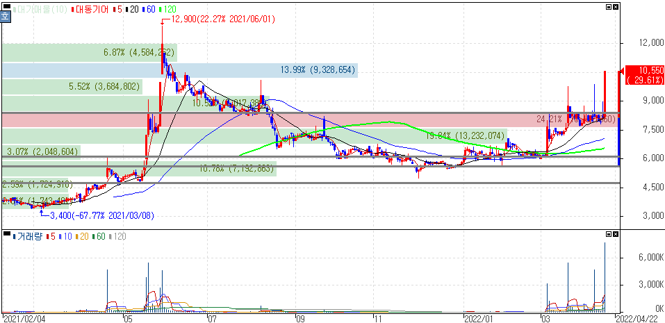Select the volume 120-day average legend
Image resolution: width=665 pixels, height=323 pixels.
coord(118,237)
